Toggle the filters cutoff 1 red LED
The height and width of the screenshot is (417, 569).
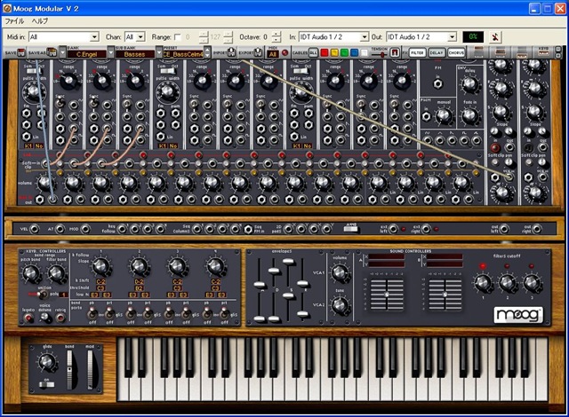pos(482,266)
